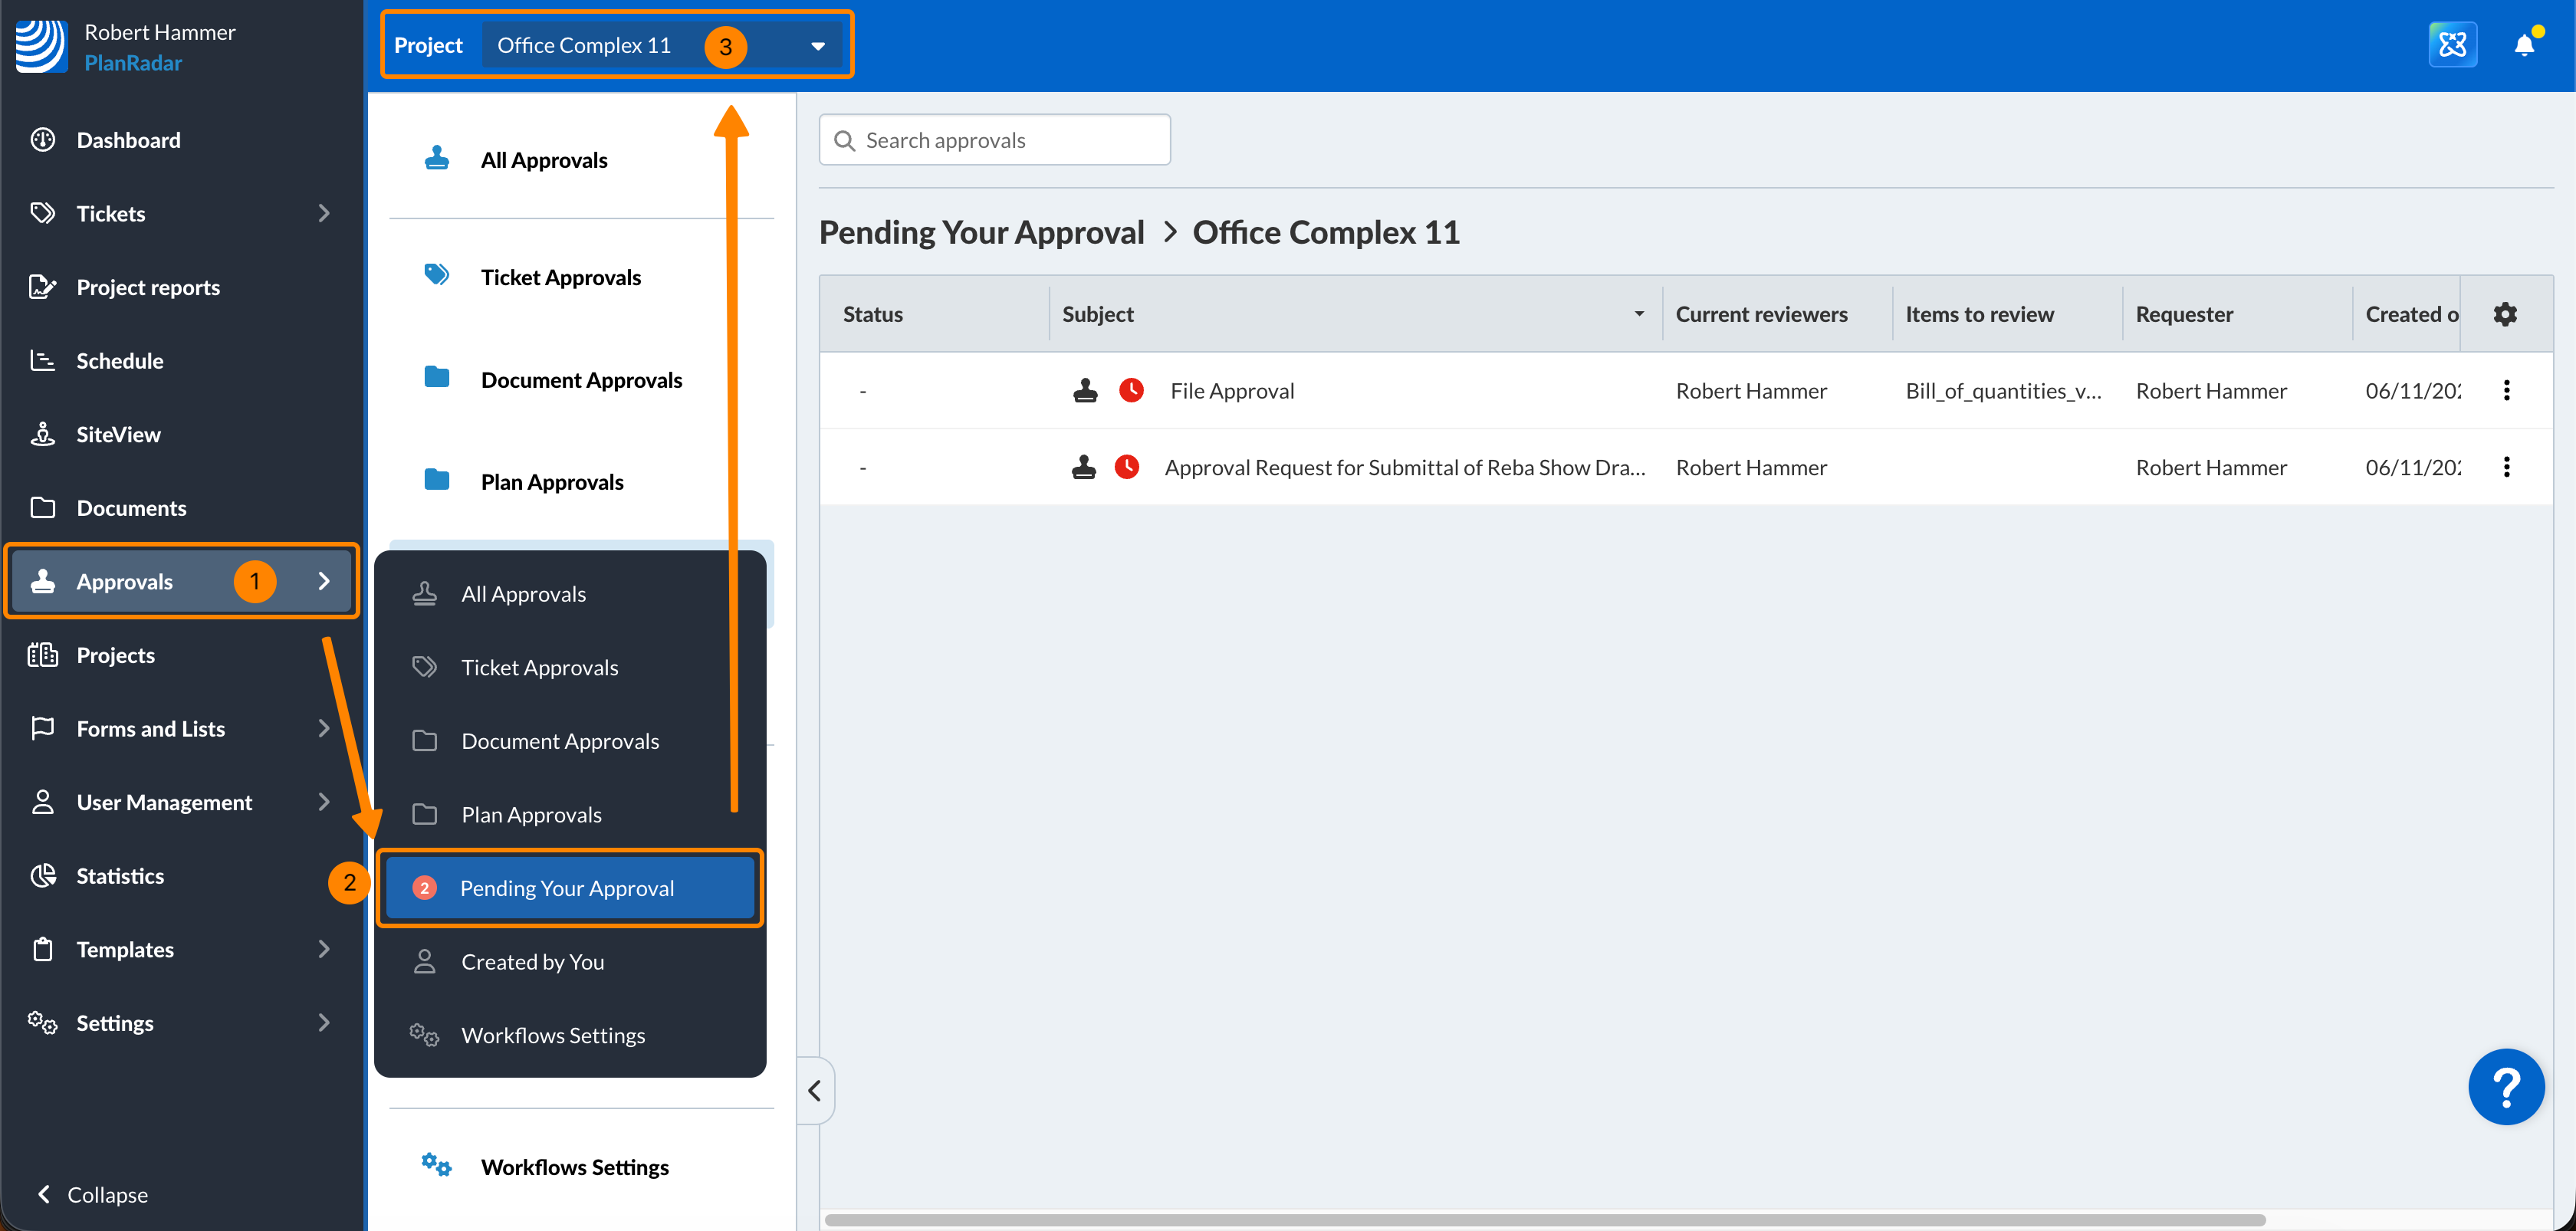
Task: Open the File Approval subject entry
Action: pos(1232,391)
